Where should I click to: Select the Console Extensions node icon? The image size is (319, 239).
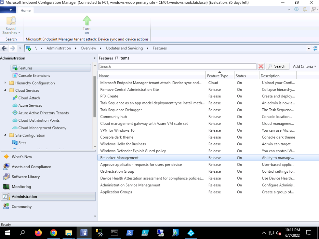click(15, 76)
